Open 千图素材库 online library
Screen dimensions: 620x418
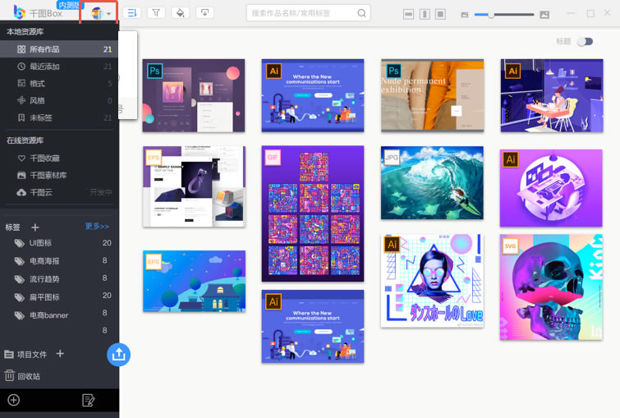coord(59,175)
